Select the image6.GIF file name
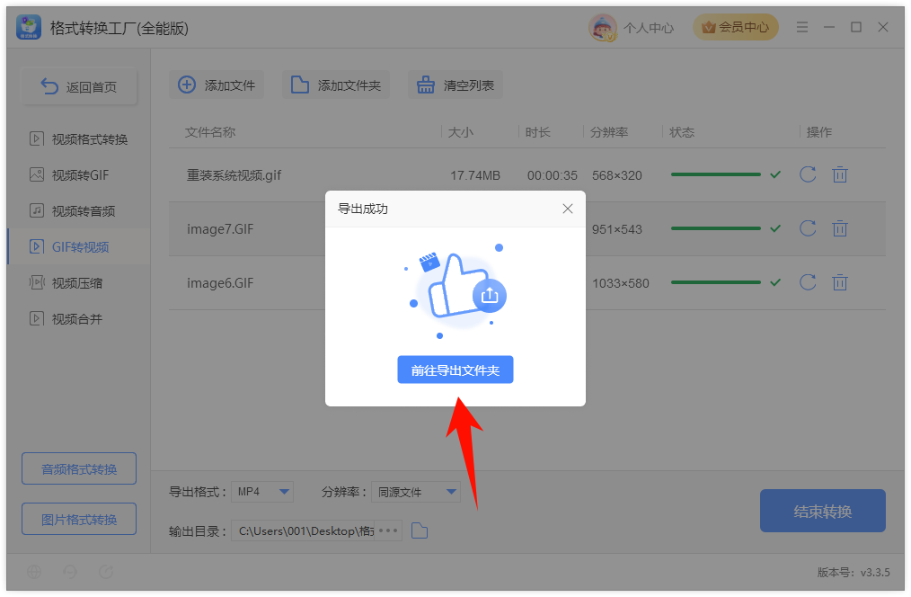The image size is (911, 597). 220,283
